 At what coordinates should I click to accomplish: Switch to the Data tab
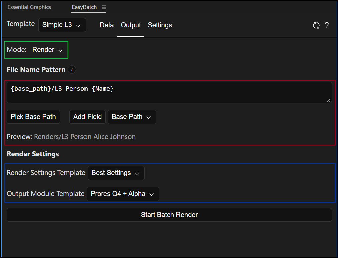tap(107, 25)
